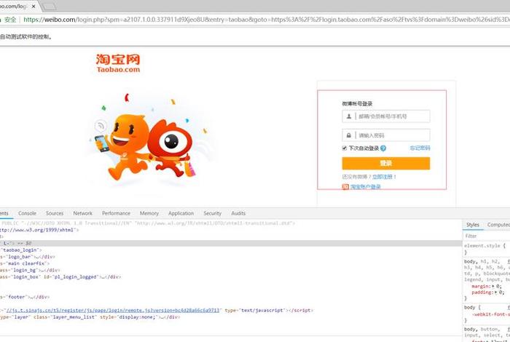Click the orange 登录 login button
The image size is (510, 342).
point(385,164)
